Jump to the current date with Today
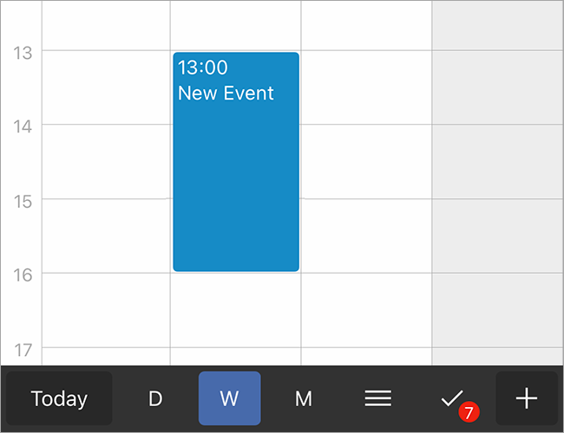564x433 pixels. pyautogui.click(x=59, y=398)
